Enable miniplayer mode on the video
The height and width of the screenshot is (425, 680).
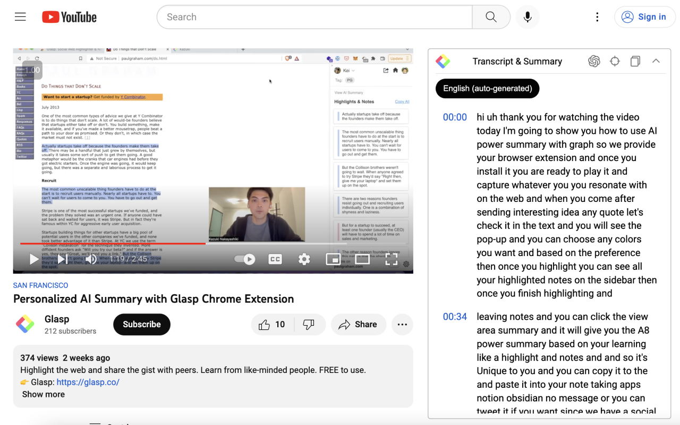pos(333,259)
